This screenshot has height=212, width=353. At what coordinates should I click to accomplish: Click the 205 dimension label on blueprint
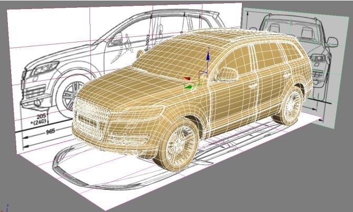click(42, 116)
